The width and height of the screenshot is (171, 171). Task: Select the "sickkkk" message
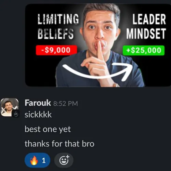38,115
